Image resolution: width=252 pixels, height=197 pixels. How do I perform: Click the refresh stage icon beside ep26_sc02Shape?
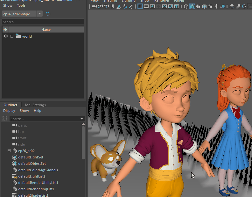[48, 13]
